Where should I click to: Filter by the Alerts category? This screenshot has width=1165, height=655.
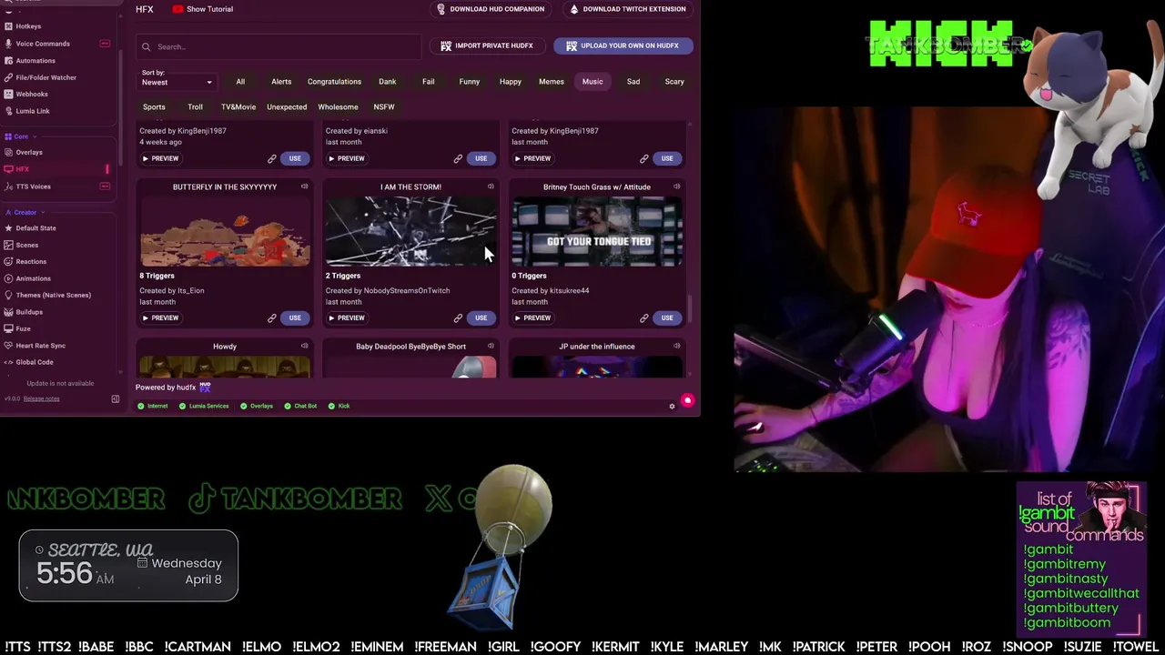(x=281, y=82)
